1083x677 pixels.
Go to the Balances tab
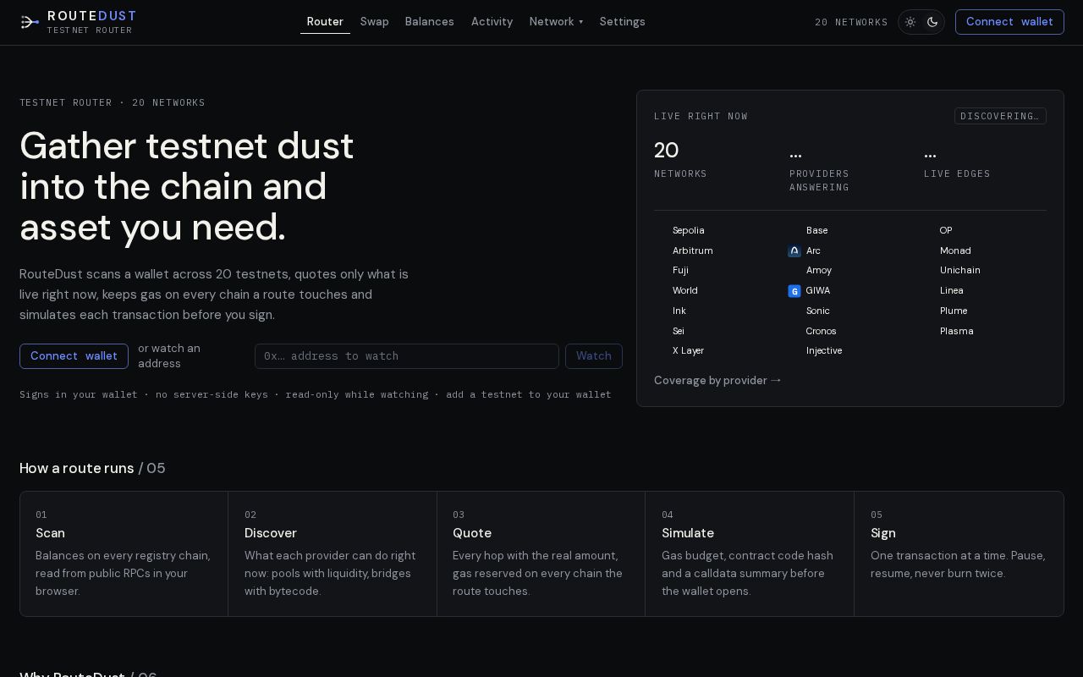[430, 22]
